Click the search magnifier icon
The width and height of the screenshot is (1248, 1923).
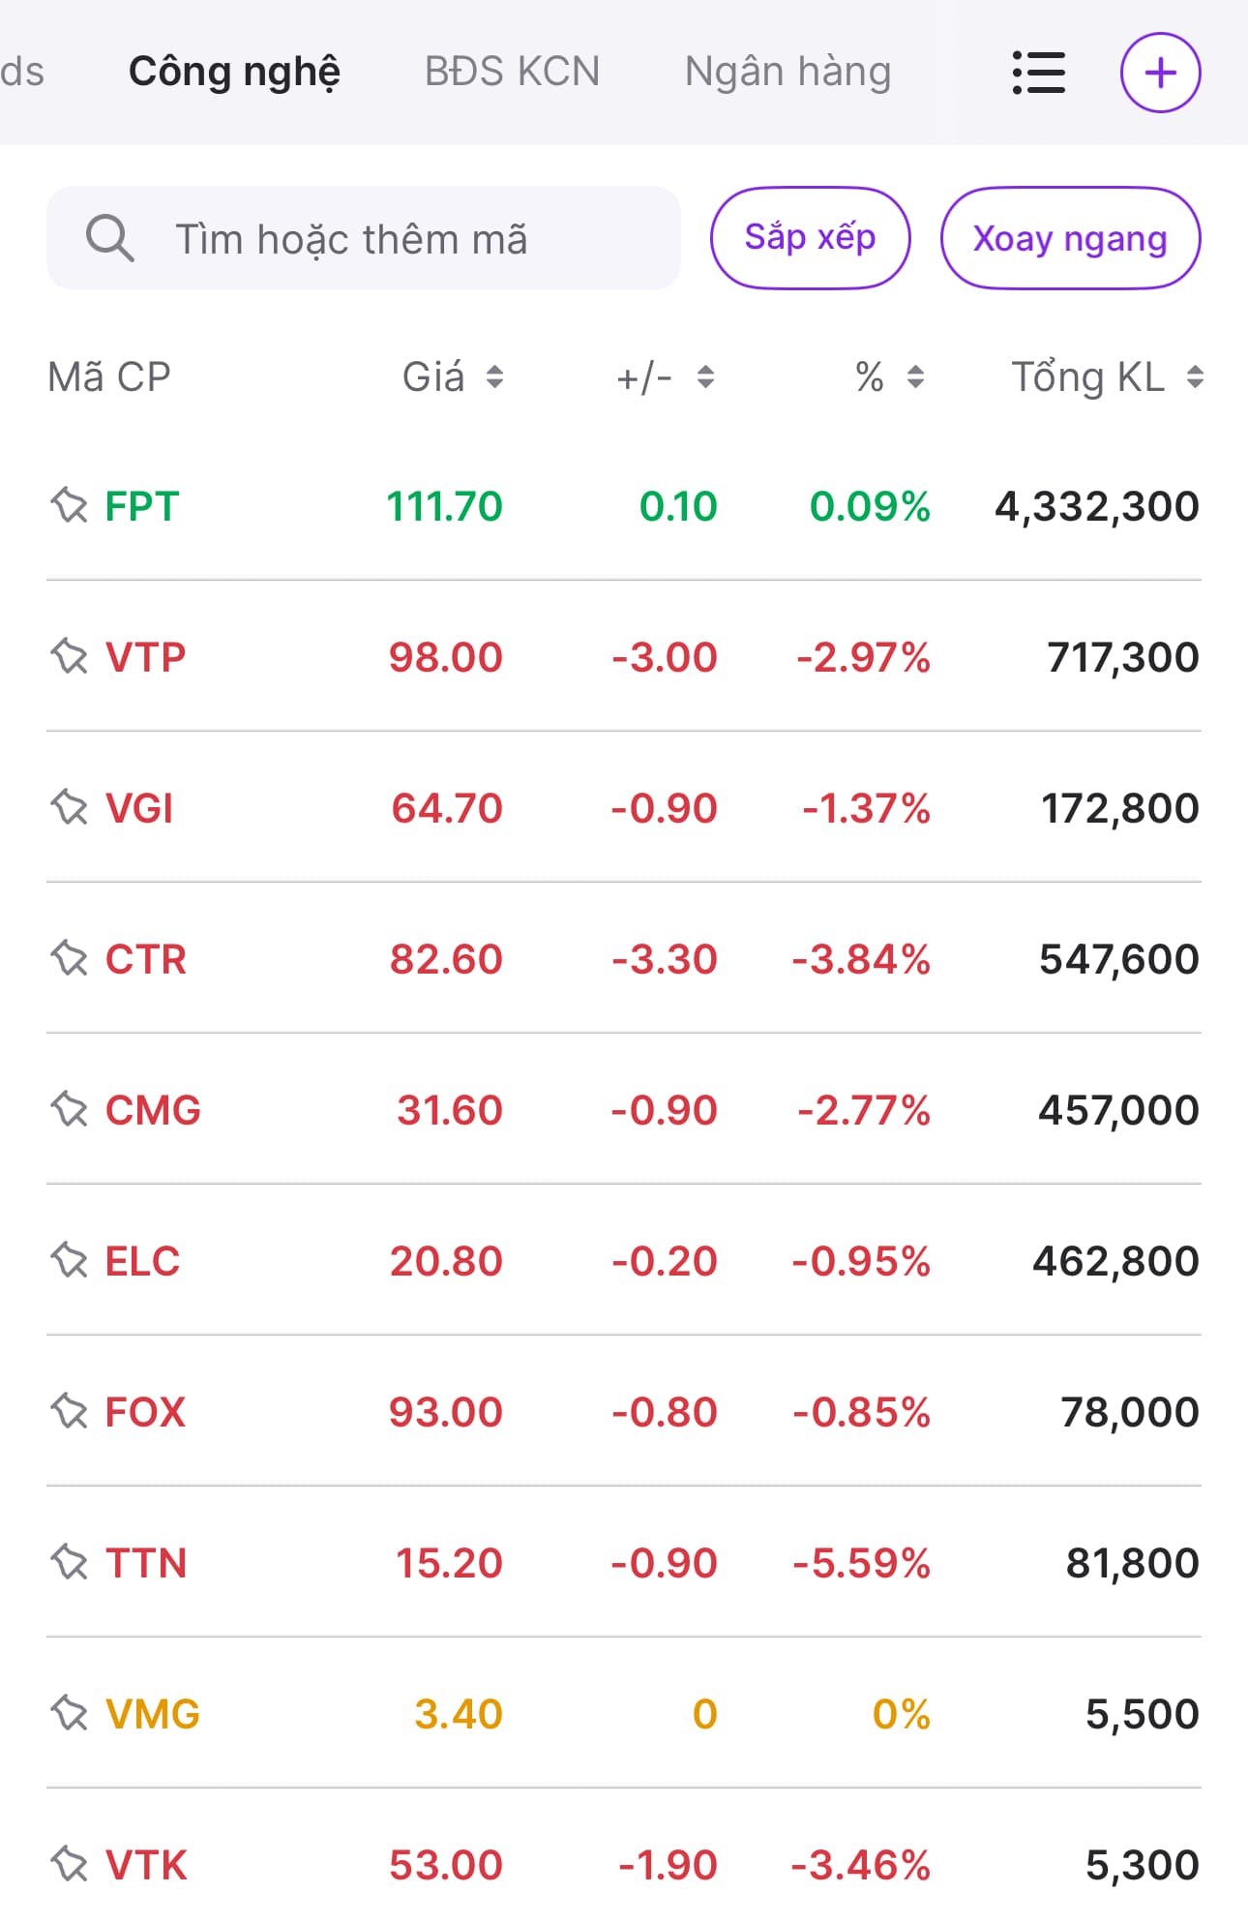click(109, 238)
